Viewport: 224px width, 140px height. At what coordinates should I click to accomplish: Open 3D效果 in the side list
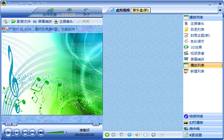coord(203,47)
